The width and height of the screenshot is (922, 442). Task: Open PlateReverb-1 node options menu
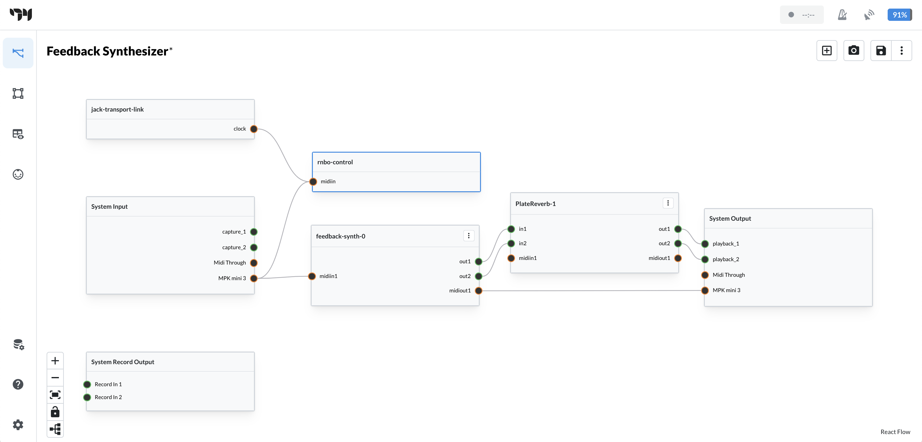pyautogui.click(x=668, y=203)
